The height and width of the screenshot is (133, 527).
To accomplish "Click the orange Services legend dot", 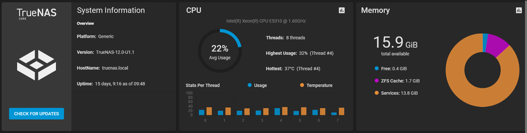I will 377,93.
